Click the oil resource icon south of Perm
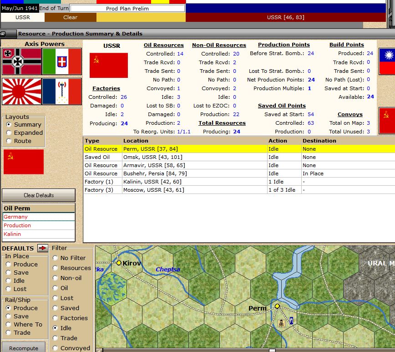 coord(281,323)
